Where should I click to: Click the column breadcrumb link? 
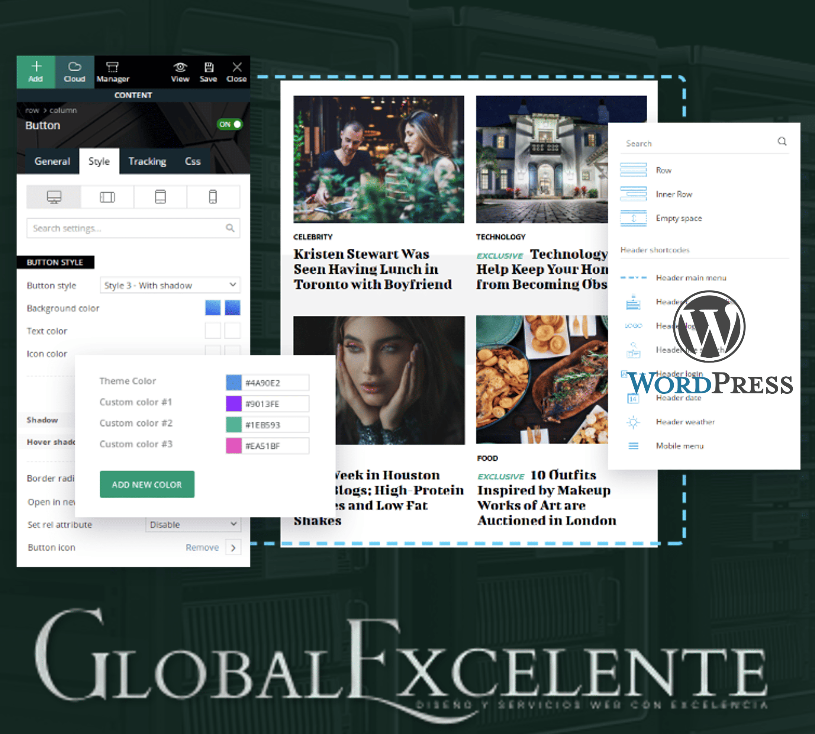63,110
